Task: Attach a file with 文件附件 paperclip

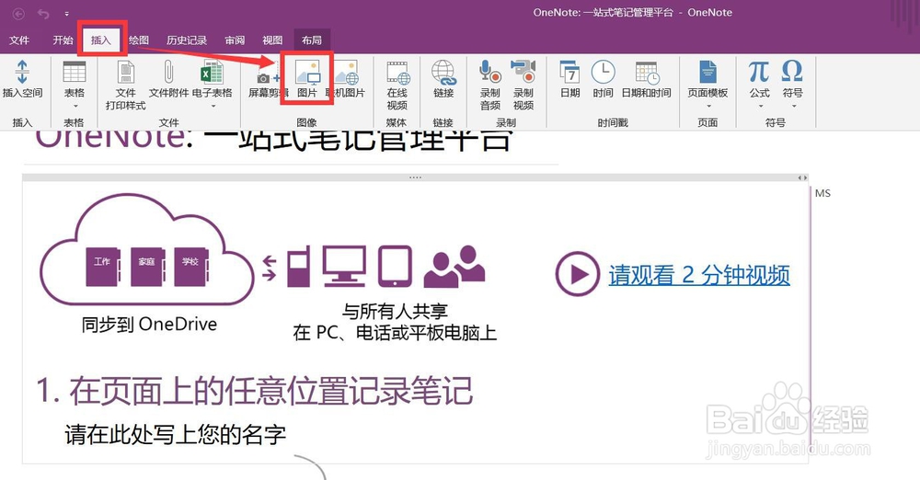Action: click(x=168, y=79)
